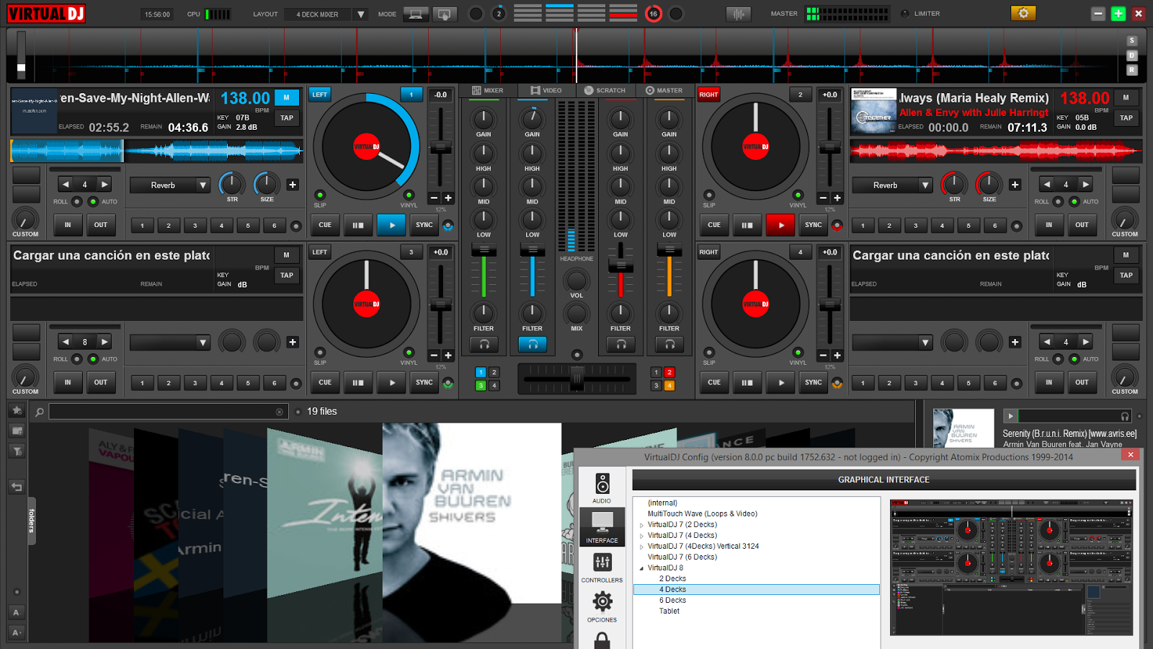Select the AUDIO settings icon in config
The image size is (1153, 649).
(602, 484)
